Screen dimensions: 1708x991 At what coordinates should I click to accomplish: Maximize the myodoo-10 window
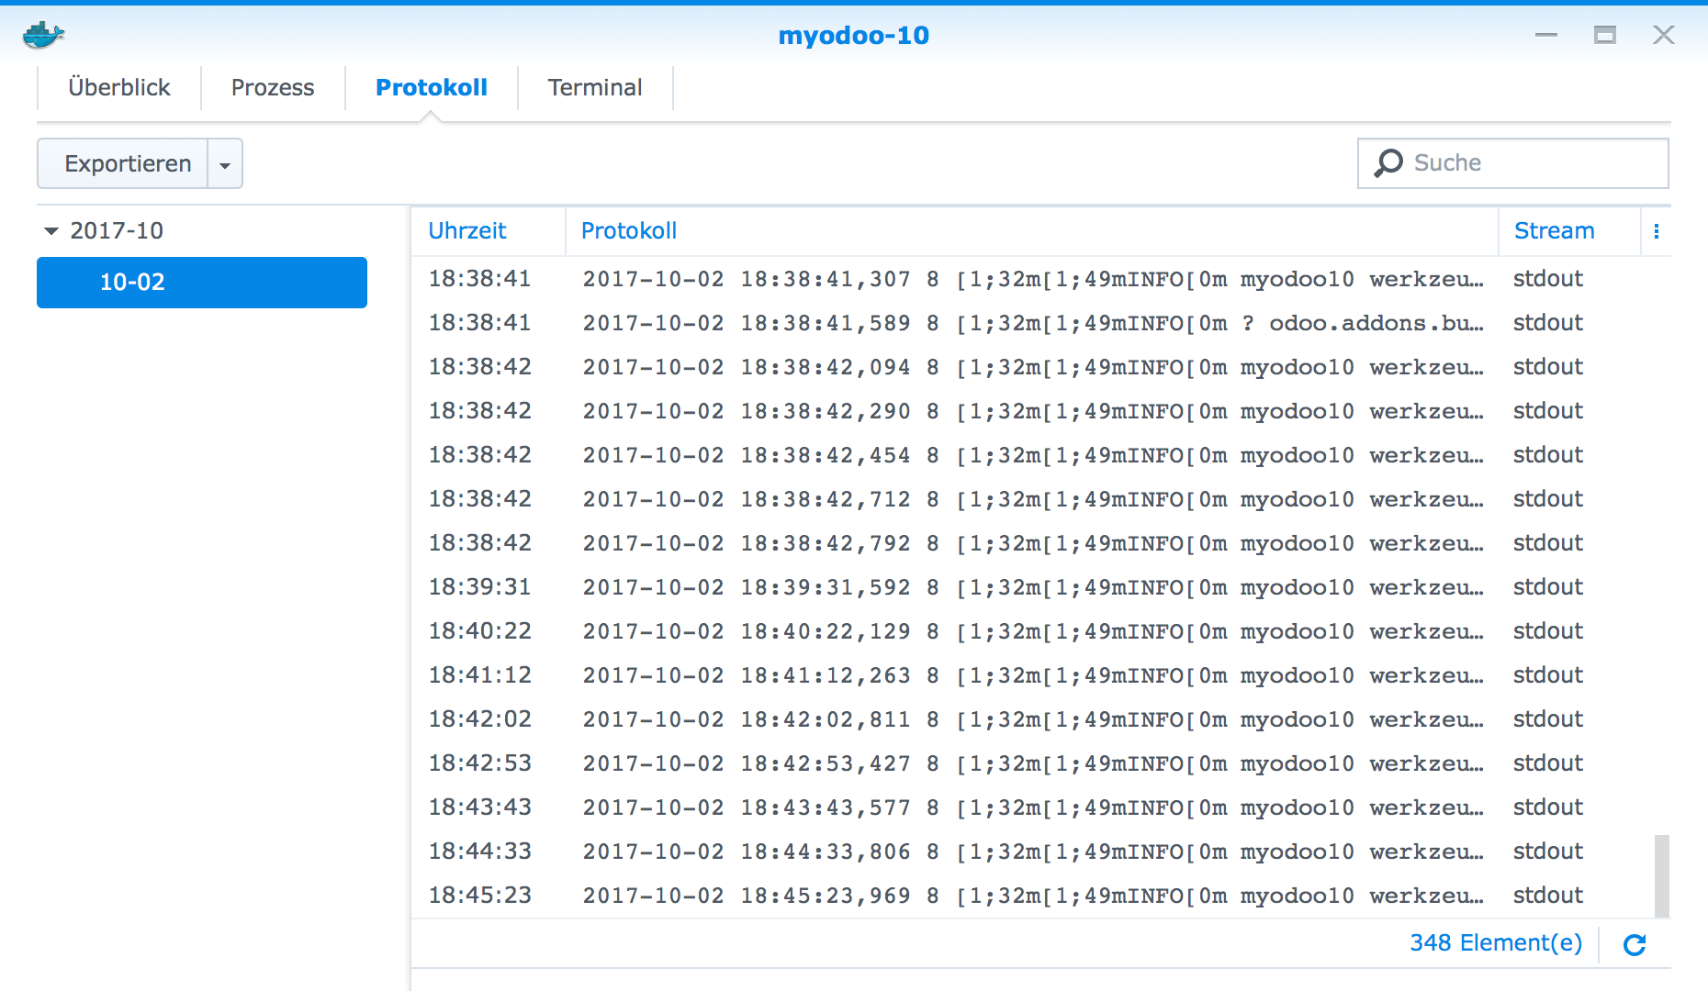pos(1606,34)
